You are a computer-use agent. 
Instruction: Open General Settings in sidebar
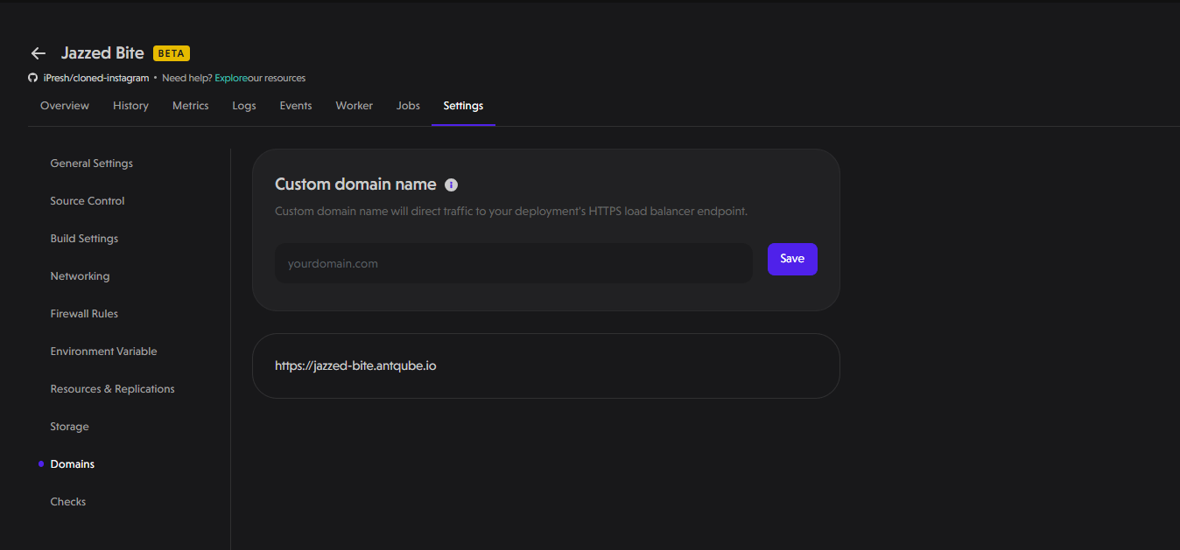click(92, 164)
